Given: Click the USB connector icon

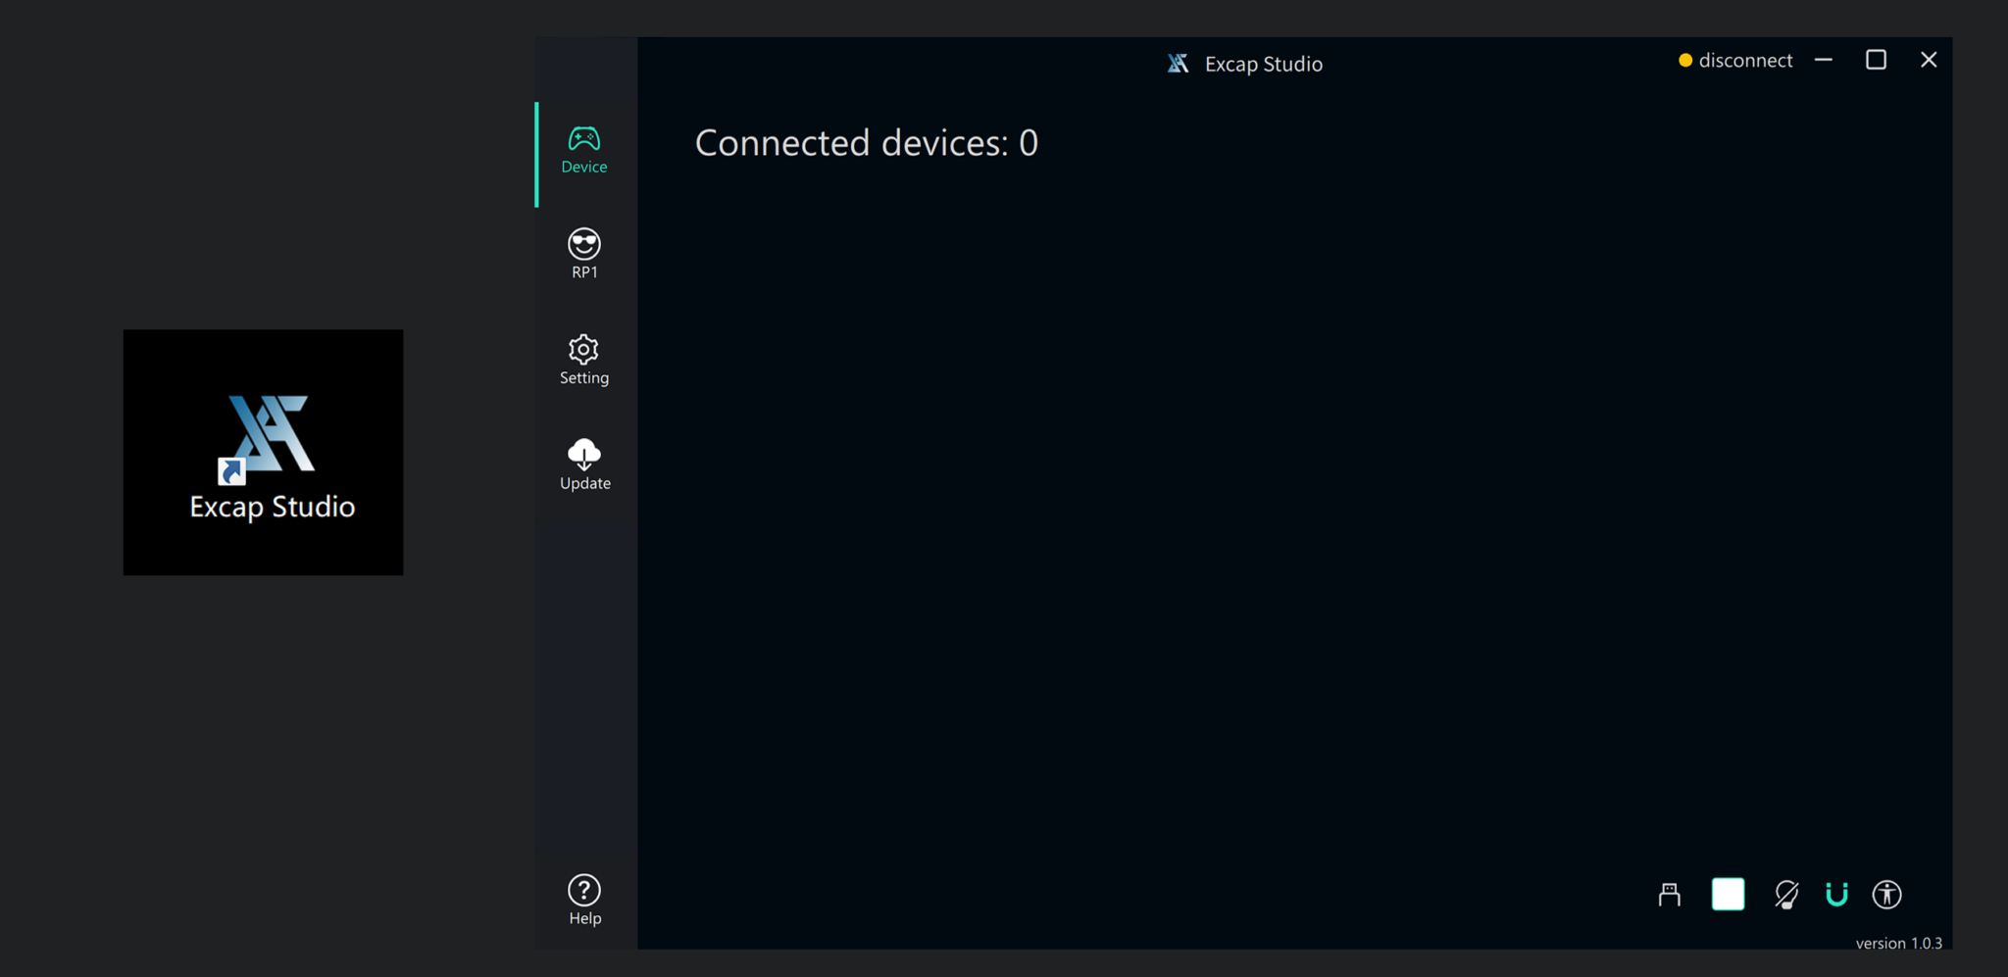Looking at the screenshot, I should coord(1669,895).
